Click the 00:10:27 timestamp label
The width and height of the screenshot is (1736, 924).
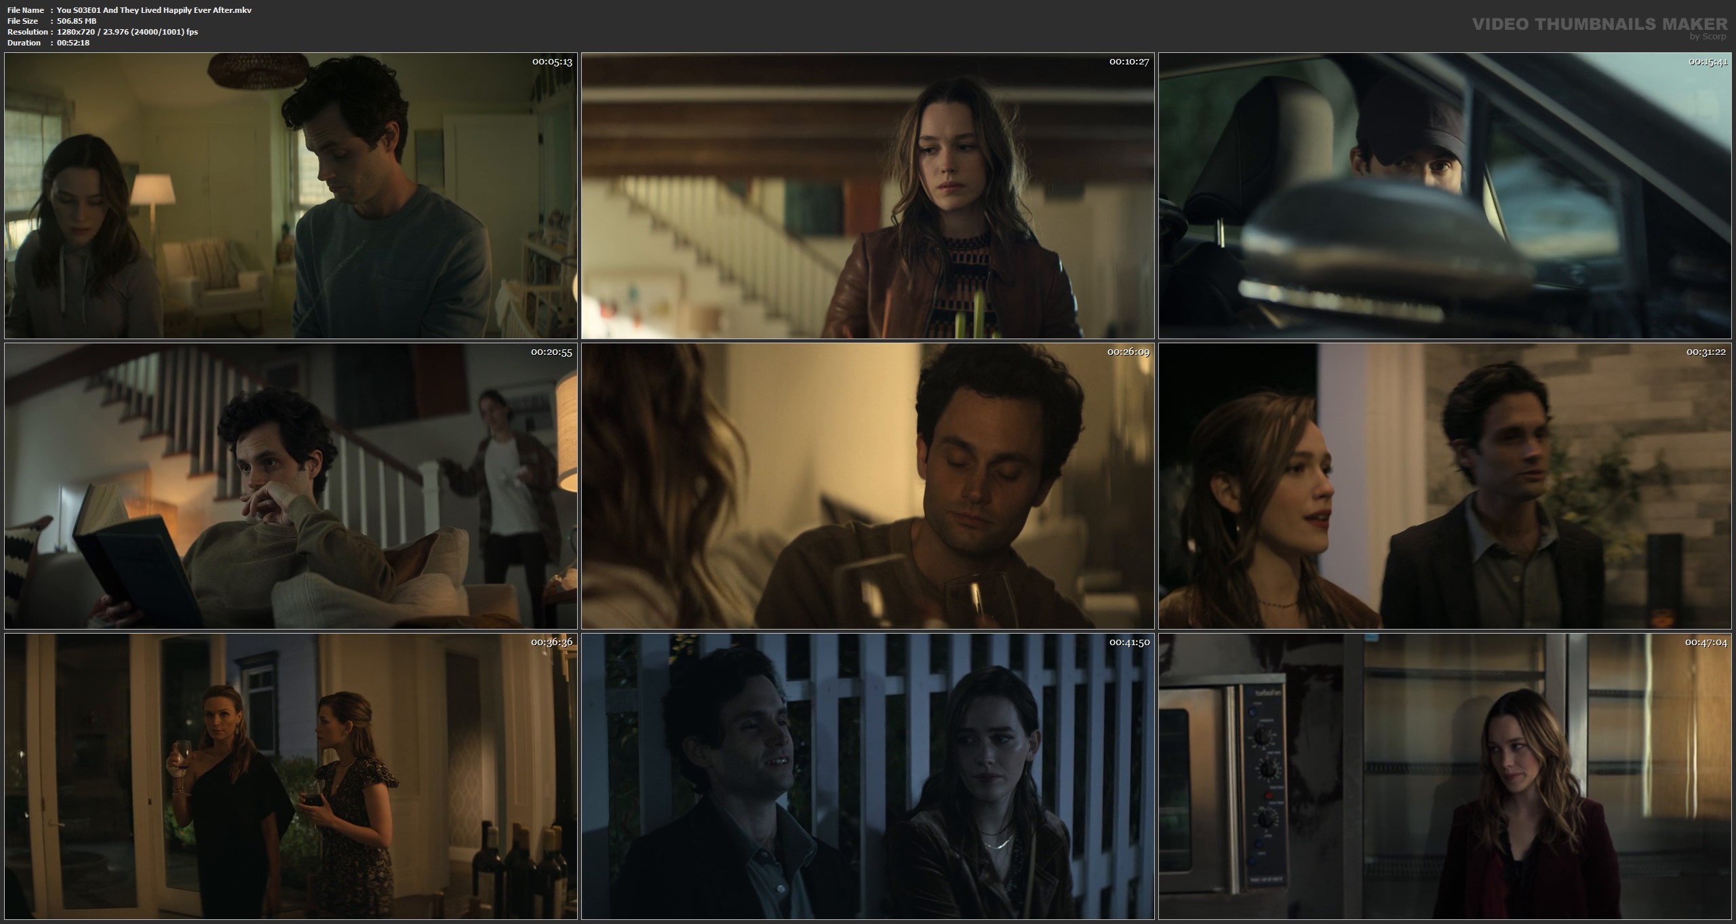(1128, 62)
